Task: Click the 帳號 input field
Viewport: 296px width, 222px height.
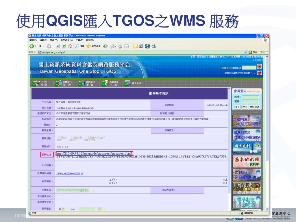Action: point(250,97)
